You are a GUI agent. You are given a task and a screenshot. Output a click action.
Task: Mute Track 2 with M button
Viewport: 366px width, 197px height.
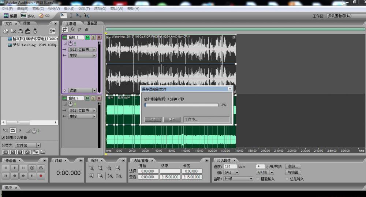tap(87, 98)
